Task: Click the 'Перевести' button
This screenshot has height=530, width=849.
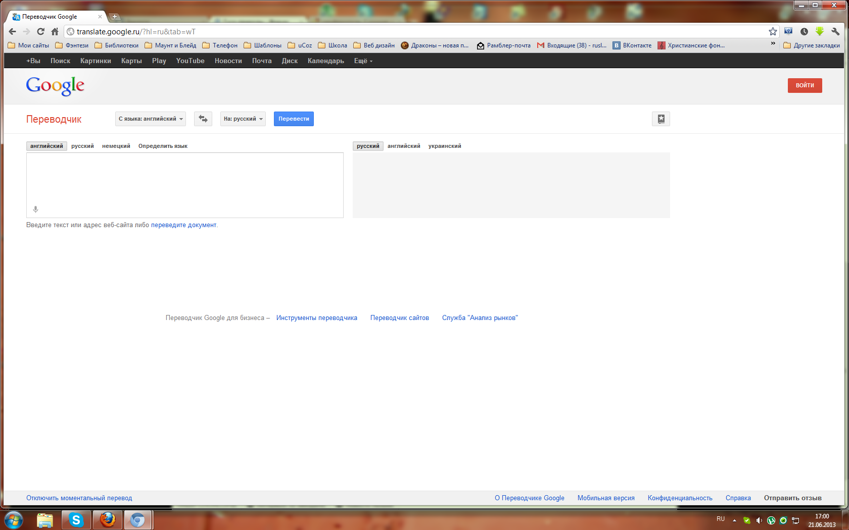Action: pyautogui.click(x=294, y=119)
